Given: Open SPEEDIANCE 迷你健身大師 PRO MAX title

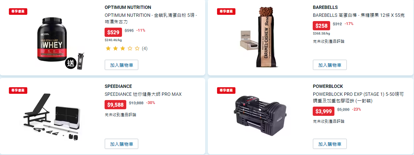Looking at the screenshot, I should click(143, 94).
